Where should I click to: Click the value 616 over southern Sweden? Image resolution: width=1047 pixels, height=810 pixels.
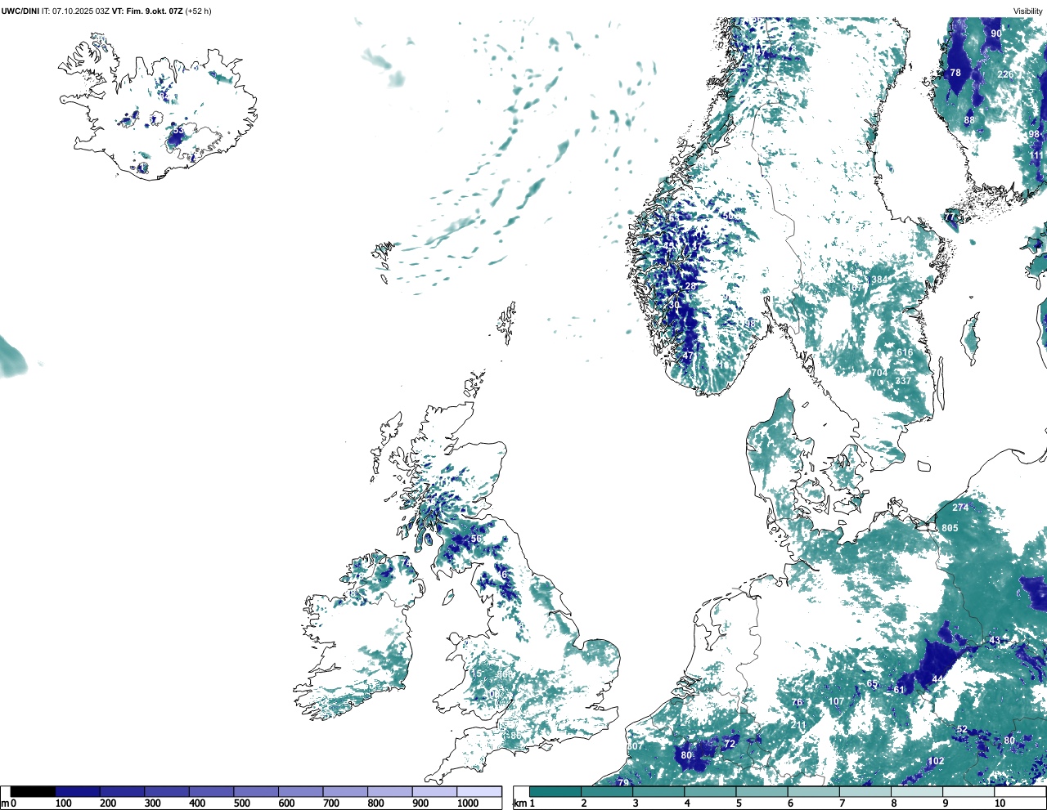[x=905, y=353]
